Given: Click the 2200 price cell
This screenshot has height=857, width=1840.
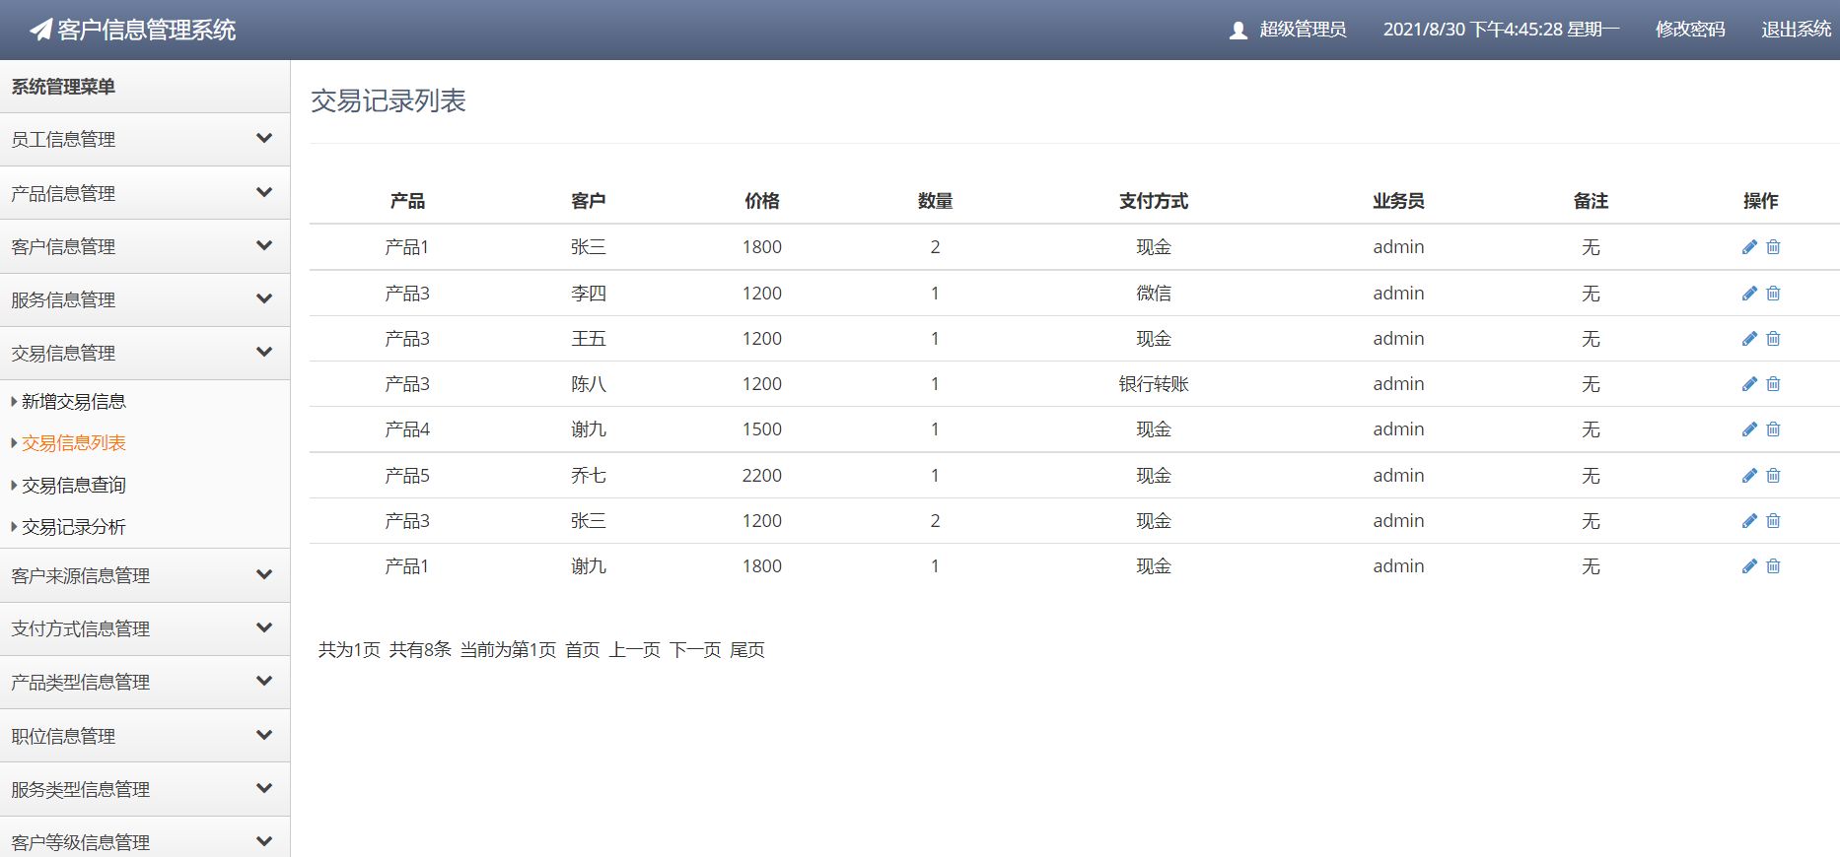Looking at the screenshot, I should pyautogui.click(x=762, y=476).
